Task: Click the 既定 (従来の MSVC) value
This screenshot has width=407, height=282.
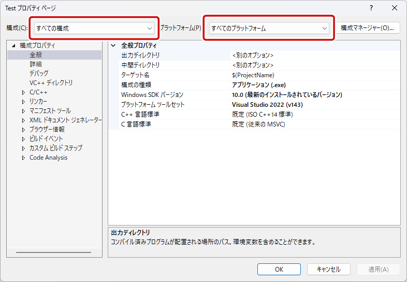Action: coord(258,124)
